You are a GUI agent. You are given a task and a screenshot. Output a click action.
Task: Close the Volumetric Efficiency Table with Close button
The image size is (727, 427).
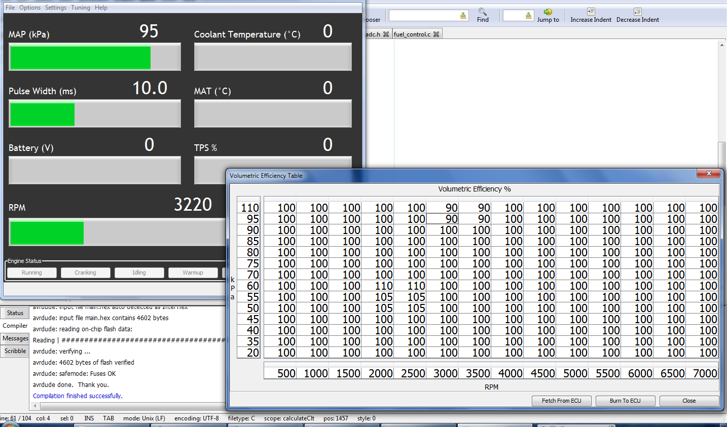point(688,401)
